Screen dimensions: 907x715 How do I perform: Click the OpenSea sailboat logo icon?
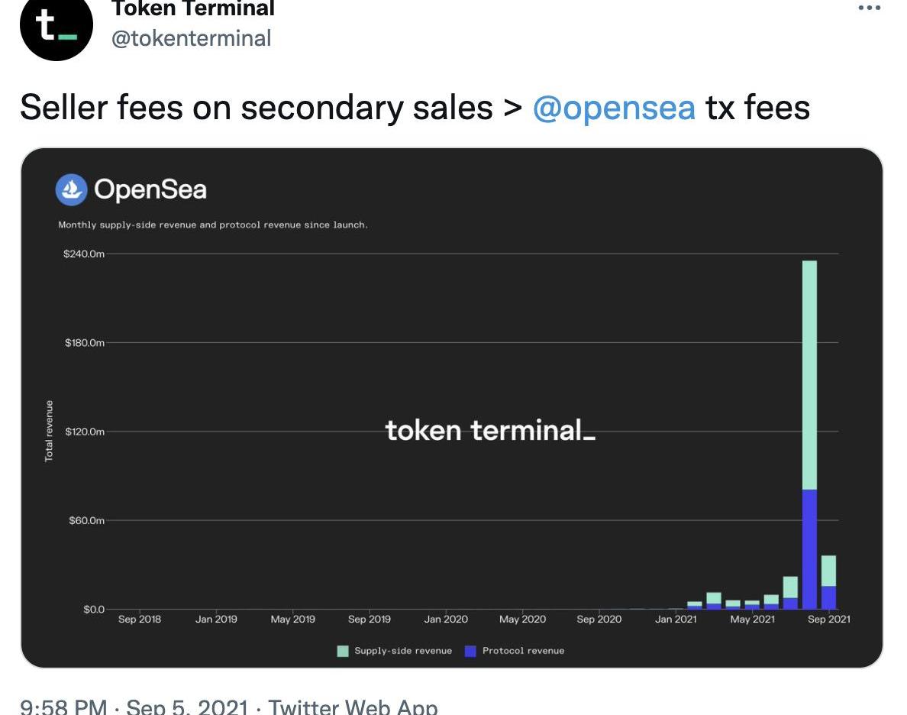(x=72, y=189)
